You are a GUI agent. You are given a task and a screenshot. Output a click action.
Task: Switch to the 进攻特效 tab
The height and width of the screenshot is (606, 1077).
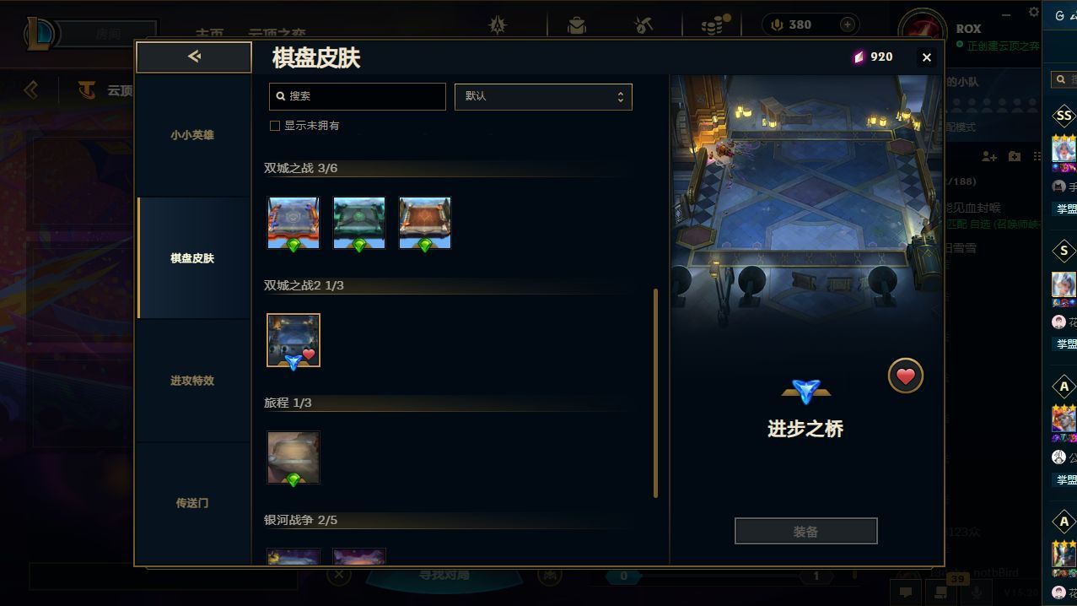click(193, 381)
